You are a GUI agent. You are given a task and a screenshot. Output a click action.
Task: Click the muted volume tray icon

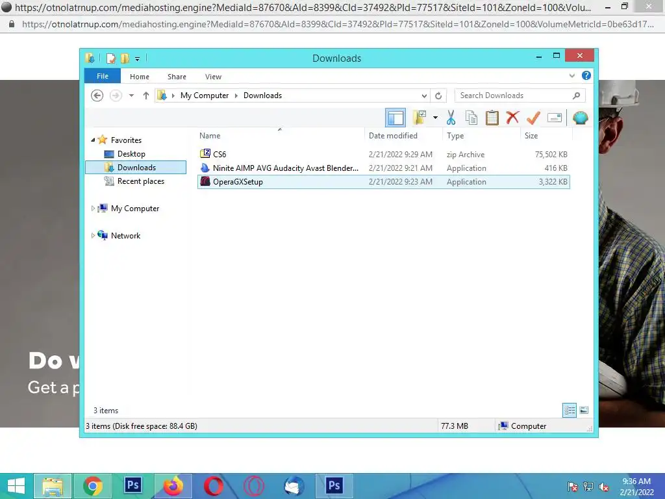click(x=604, y=487)
